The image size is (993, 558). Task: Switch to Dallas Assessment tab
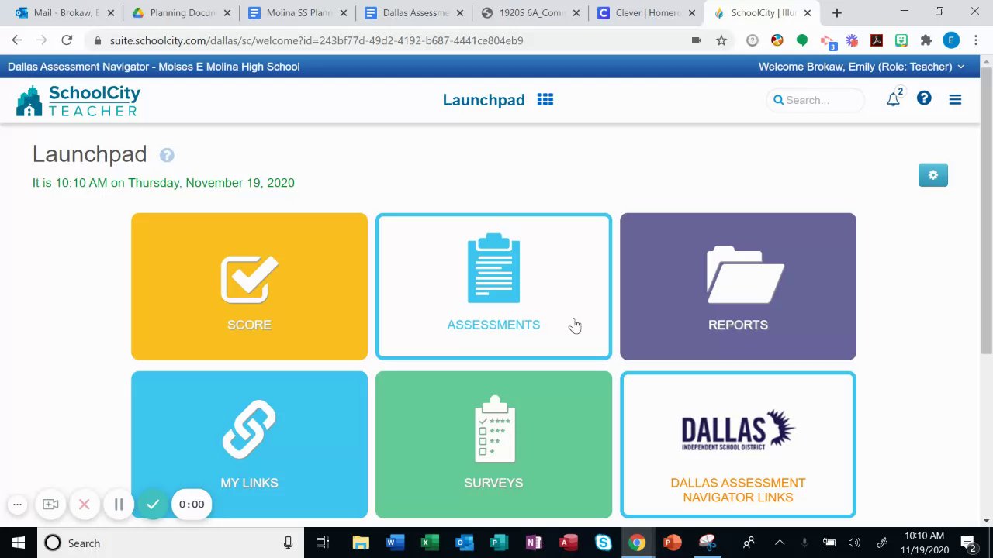414,13
